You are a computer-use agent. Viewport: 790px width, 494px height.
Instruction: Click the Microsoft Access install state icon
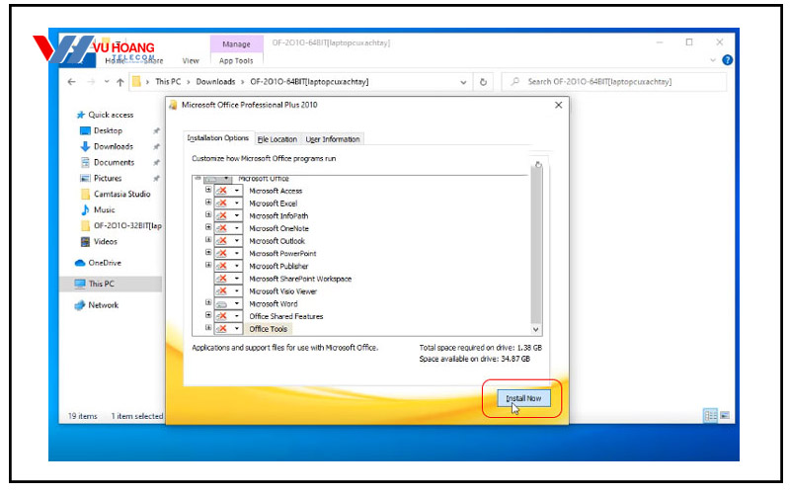223,191
